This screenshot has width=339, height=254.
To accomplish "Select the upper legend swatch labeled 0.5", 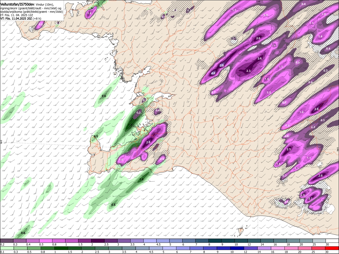I will click(46, 240).
